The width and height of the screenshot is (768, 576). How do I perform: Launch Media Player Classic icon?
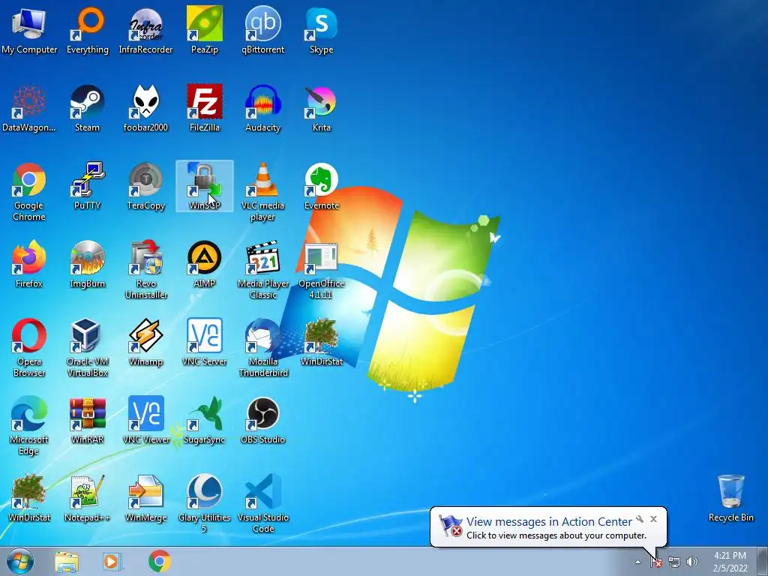(x=262, y=270)
